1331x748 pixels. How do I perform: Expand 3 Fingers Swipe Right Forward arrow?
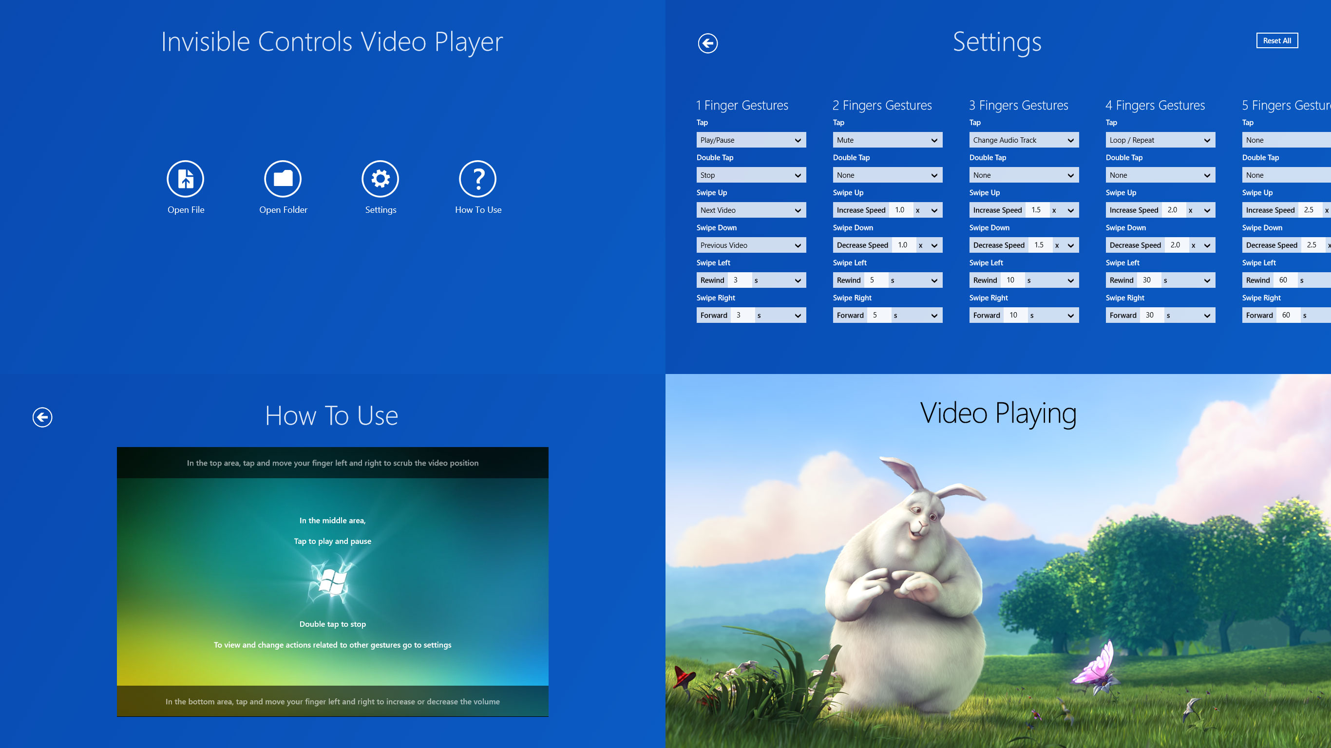pos(1070,316)
